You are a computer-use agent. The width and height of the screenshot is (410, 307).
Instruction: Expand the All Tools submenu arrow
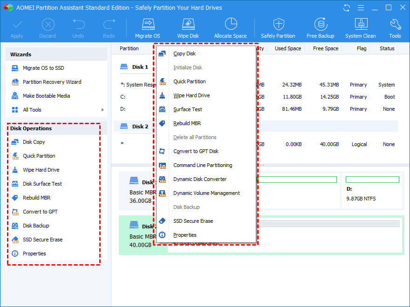point(102,110)
